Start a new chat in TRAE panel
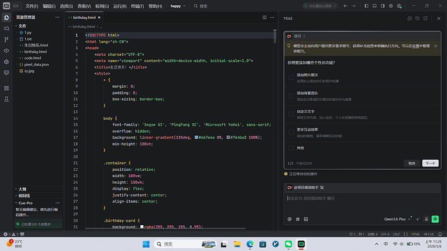Viewport: 447px width, 251px height. click(409, 19)
